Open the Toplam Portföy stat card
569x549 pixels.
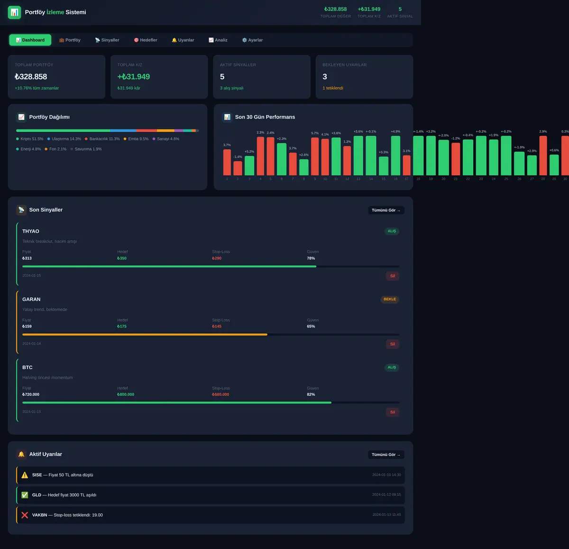[56, 77]
